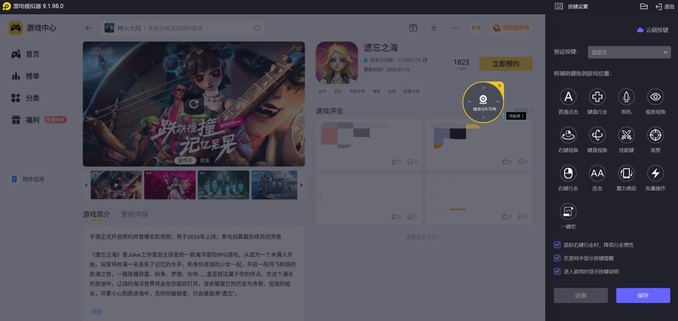Switch to the 游戏简介 tab
The width and height of the screenshot is (678, 321).
coord(96,214)
